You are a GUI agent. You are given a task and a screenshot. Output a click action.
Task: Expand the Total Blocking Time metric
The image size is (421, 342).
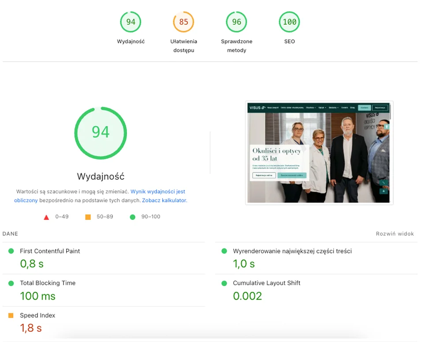(48, 283)
